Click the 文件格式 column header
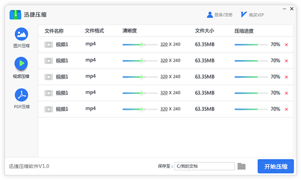 point(94,31)
